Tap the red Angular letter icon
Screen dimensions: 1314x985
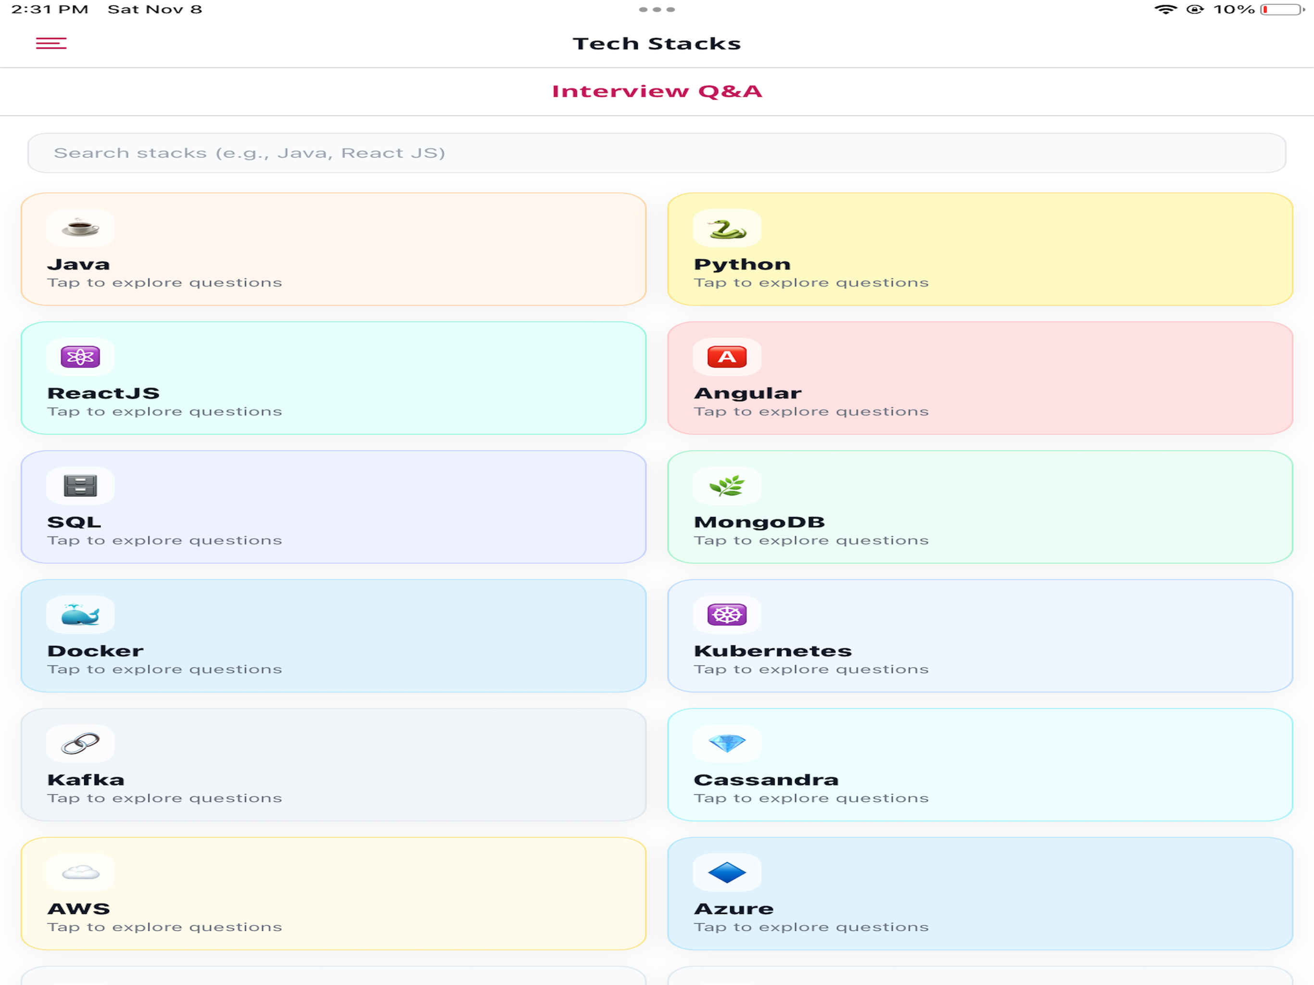coord(727,357)
